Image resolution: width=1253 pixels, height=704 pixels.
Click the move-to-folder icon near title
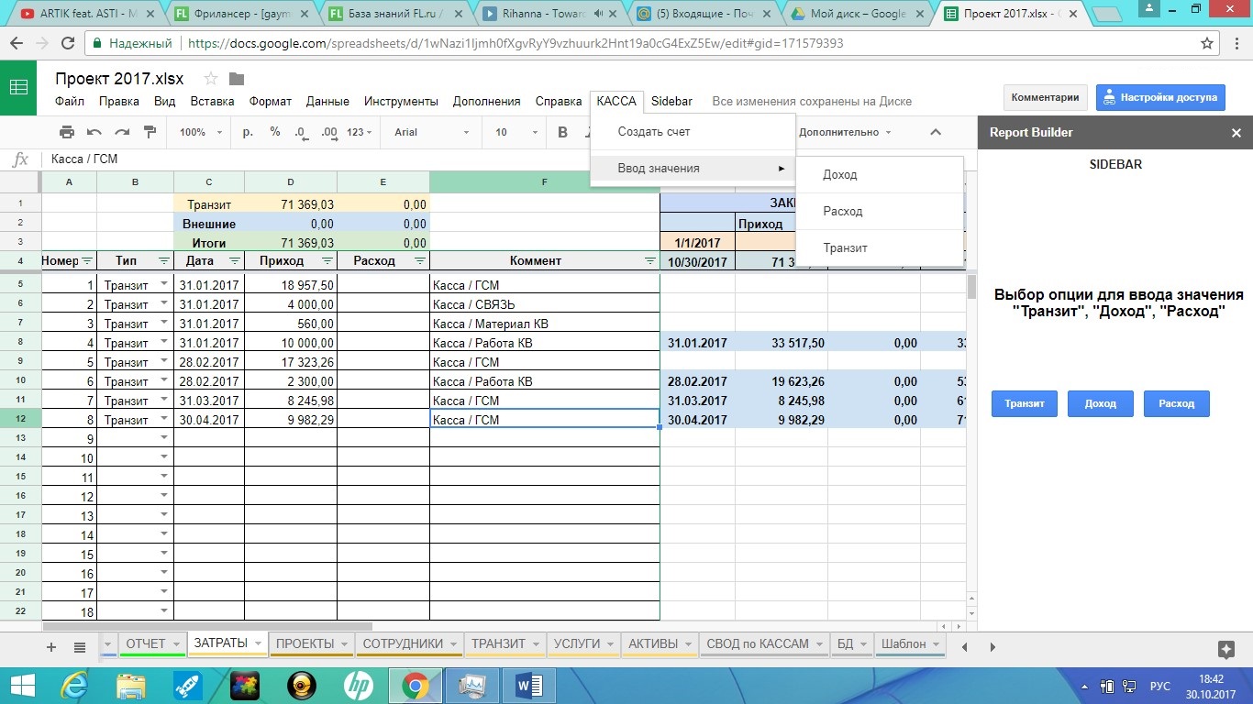[x=237, y=79]
